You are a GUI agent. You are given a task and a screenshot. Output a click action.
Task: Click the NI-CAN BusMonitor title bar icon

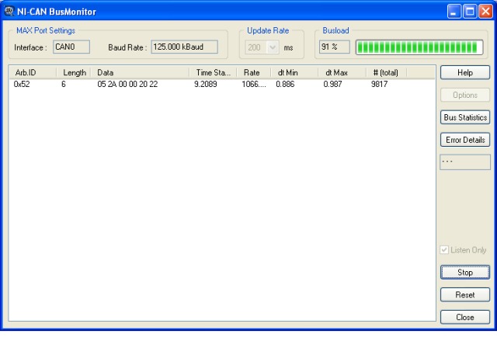tap(9, 12)
